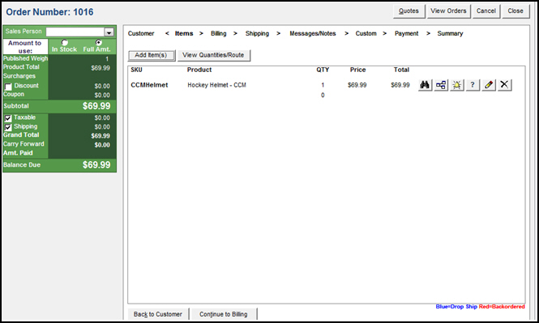Click the Add Item(s) button
539x323 pixels.
151,55
